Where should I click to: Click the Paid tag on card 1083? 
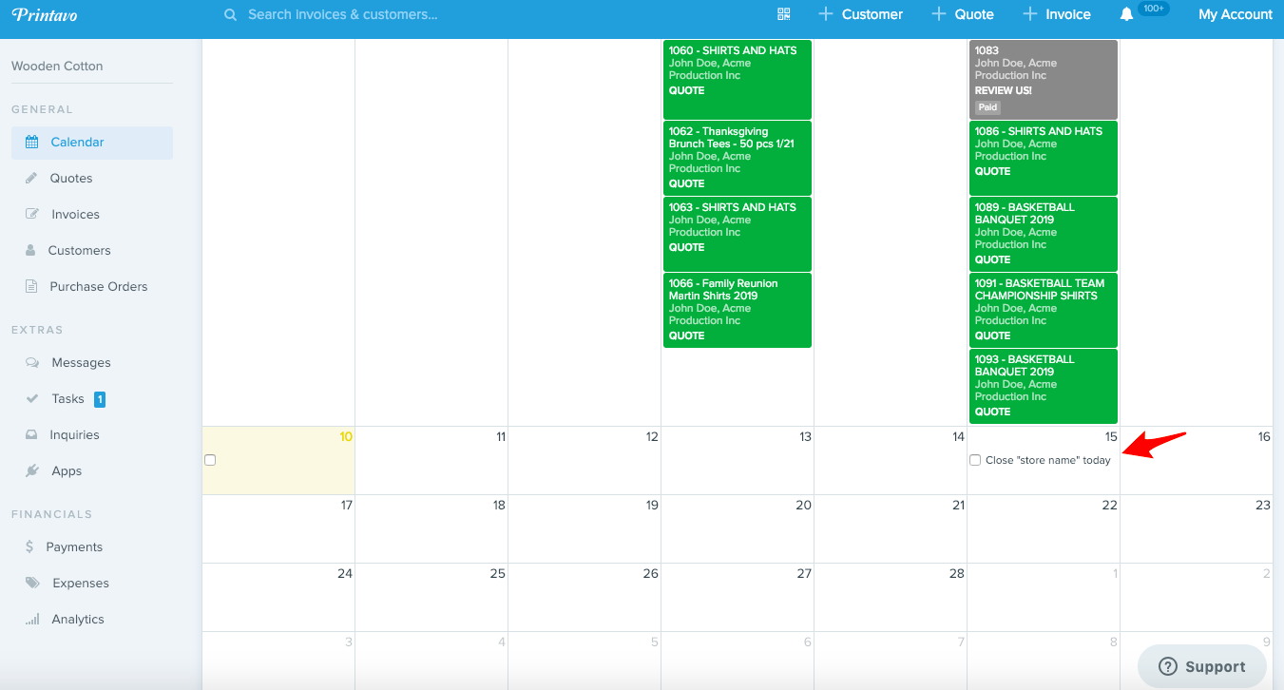[x=987, y=107]
